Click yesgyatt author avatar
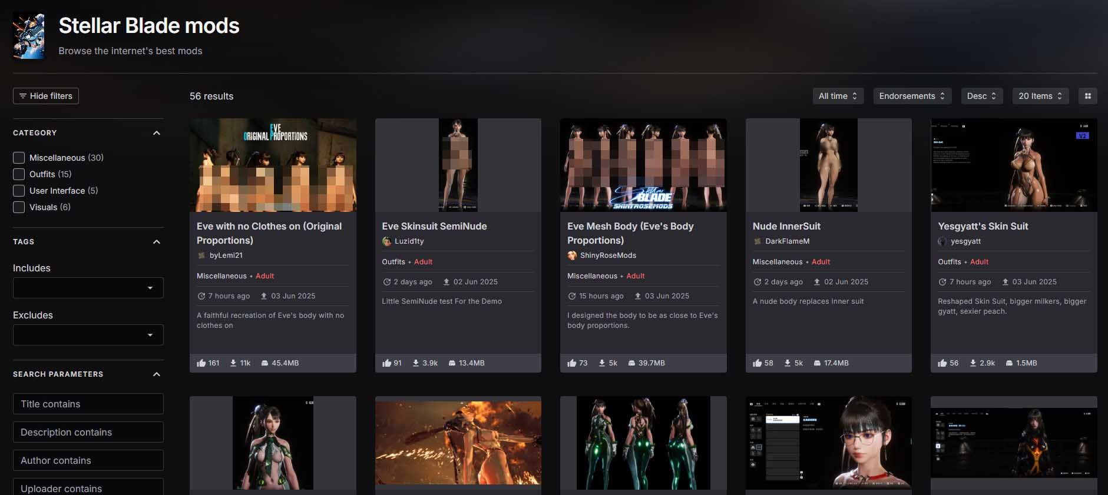The image size is (1108, 495). coord(942,241)
